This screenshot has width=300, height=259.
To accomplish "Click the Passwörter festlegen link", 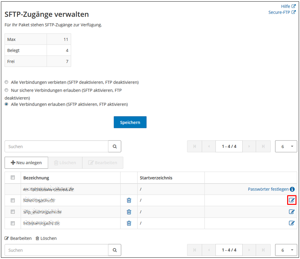I will point(268,189).
